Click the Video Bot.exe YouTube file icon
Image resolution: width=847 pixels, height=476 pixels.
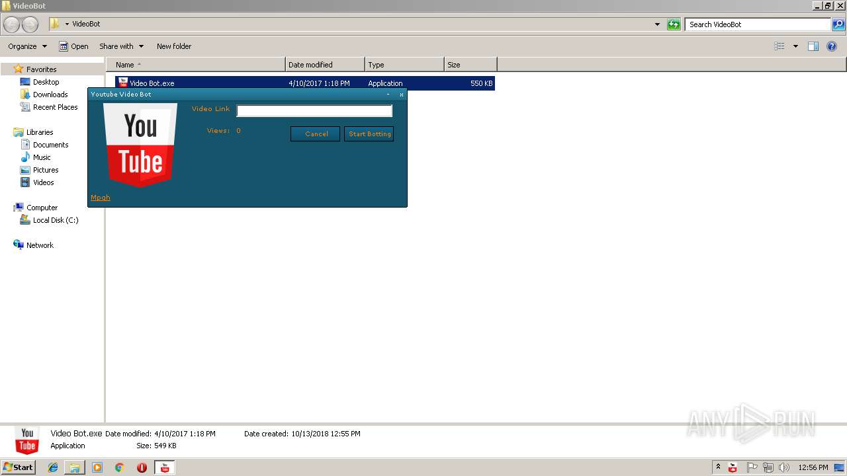click(123, 83)
